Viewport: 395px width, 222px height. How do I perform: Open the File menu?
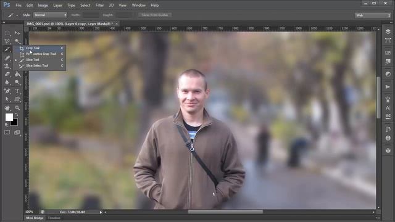point(19,6)
